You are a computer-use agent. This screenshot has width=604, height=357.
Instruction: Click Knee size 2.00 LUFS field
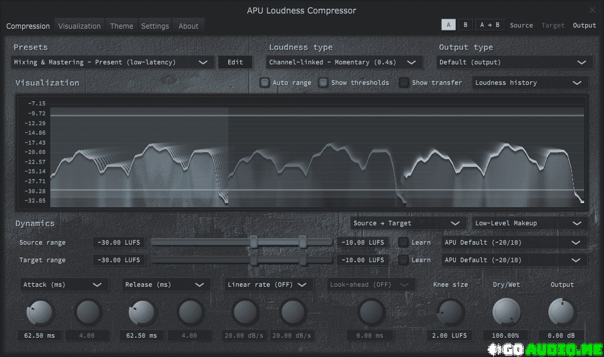(x=449, y=335)
